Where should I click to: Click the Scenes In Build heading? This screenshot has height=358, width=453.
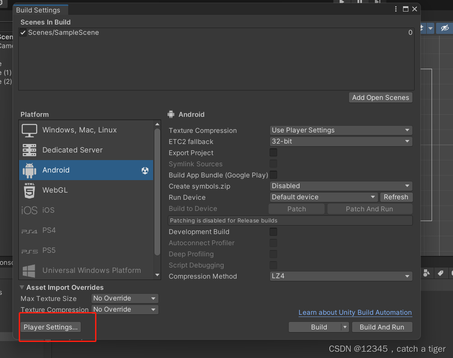[x=46, y=22]
